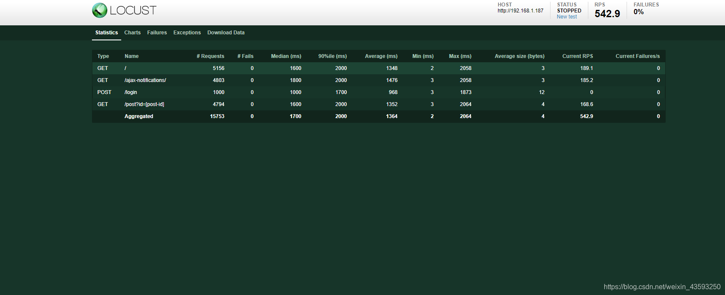The height and width of the screenshot is (295, 725).
Task: Click the Locust logo icon
Action: pyautogui.click(x=100, y=10)
